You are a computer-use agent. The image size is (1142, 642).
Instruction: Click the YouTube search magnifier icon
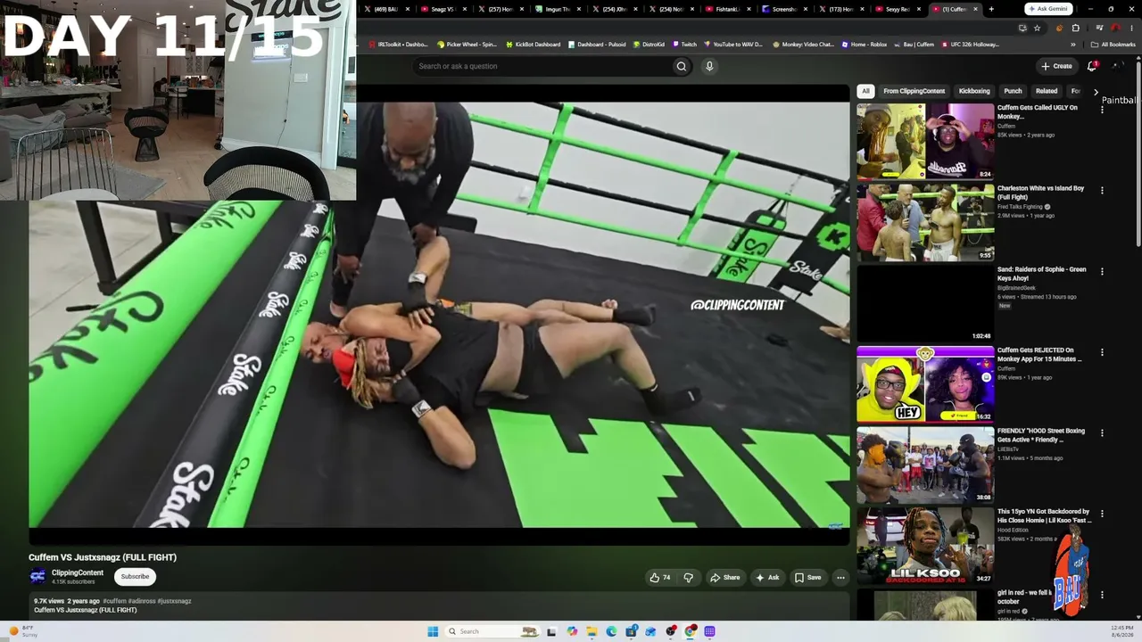click(x=682, y=66)
